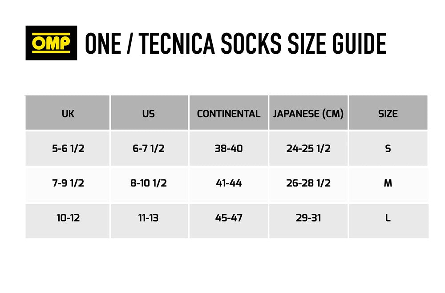Screen dimensions: 445x293
Task: Click the US 11-13 cell
Action: tap(149, 218)
